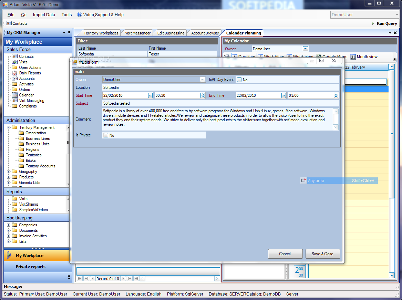Switch calendar to Month view icon
402x300 pixels.
coord(353,57)
